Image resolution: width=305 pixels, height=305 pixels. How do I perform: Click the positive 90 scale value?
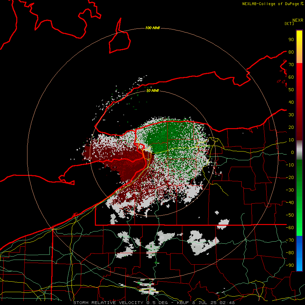pos(291,40)
